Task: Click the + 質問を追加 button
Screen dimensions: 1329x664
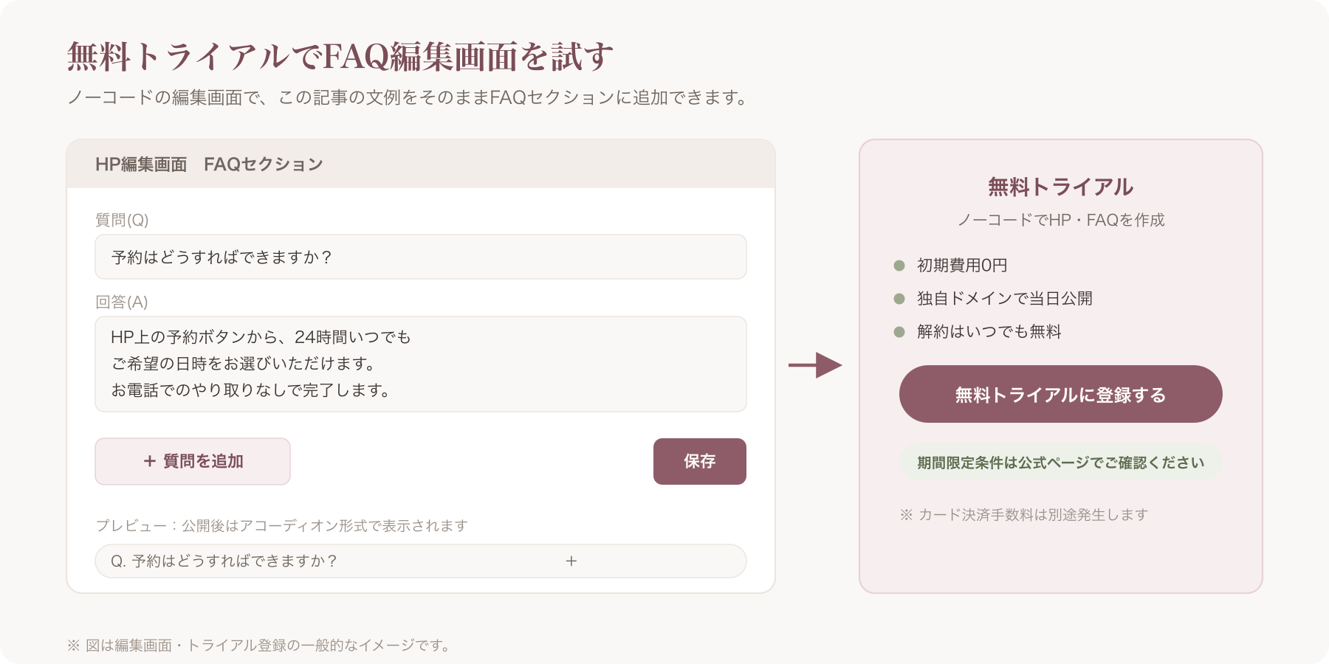Action: point(193,461)
